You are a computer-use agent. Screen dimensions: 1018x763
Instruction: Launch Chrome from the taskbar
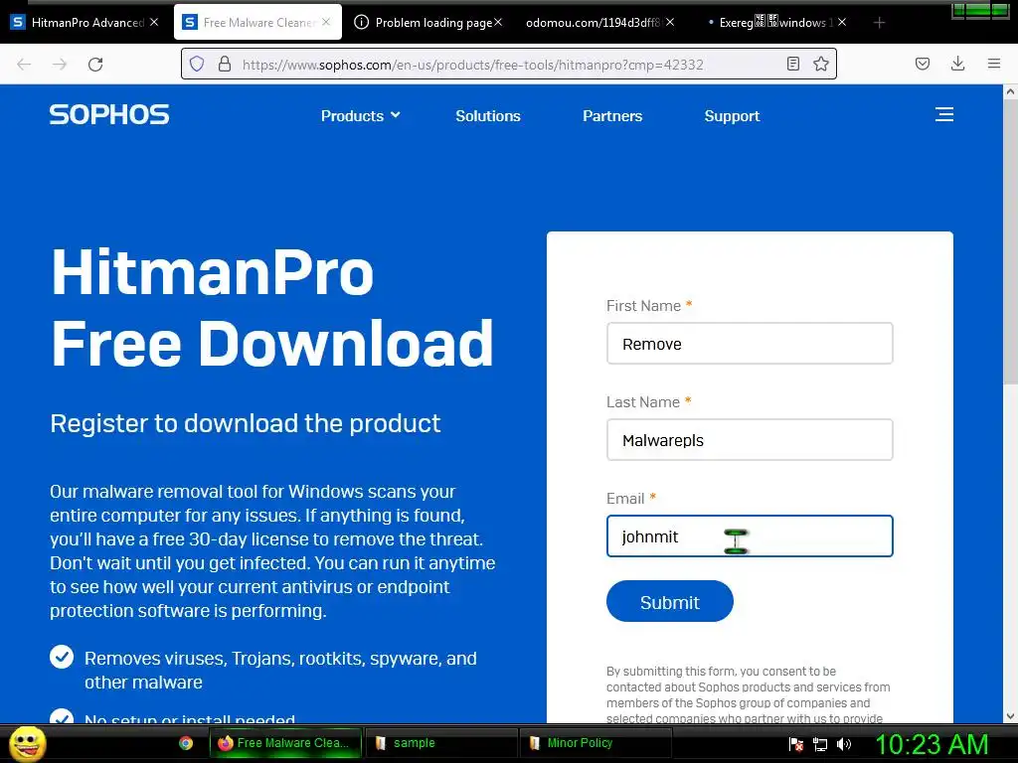click(x=186, y=743)
